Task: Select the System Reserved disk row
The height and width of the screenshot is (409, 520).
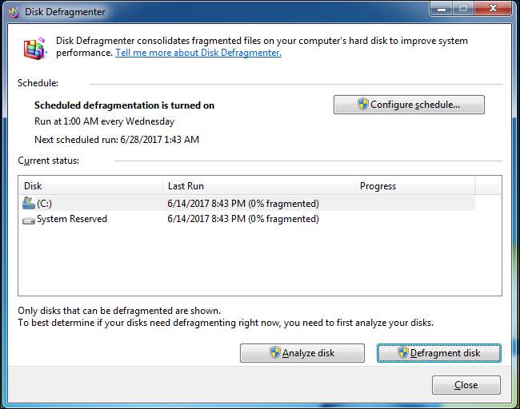Action: point(246,219)
